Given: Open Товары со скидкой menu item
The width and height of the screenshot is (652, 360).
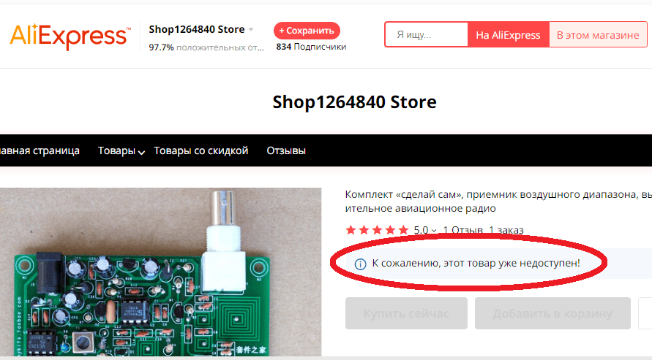Looking at the screenshot, I should [201, 150].
